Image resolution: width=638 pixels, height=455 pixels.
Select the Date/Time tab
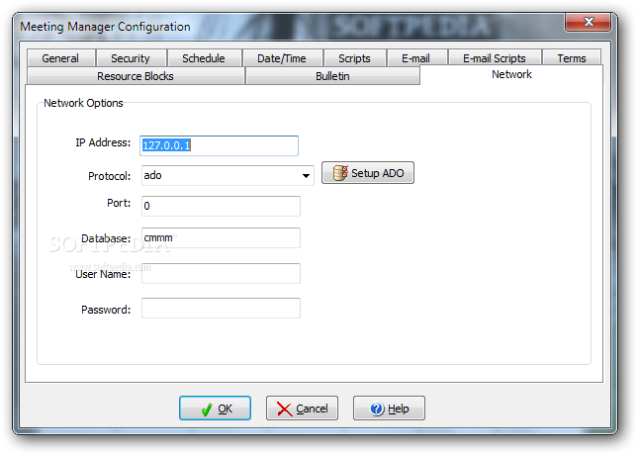tap(282, 58)
